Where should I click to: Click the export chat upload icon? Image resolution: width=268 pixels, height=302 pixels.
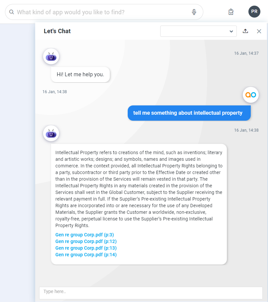pos(245,31)
